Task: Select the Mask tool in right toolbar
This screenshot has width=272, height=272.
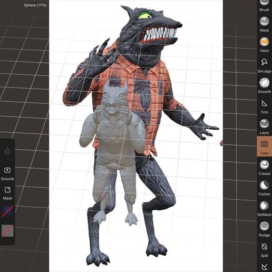Action: point(264,24)
